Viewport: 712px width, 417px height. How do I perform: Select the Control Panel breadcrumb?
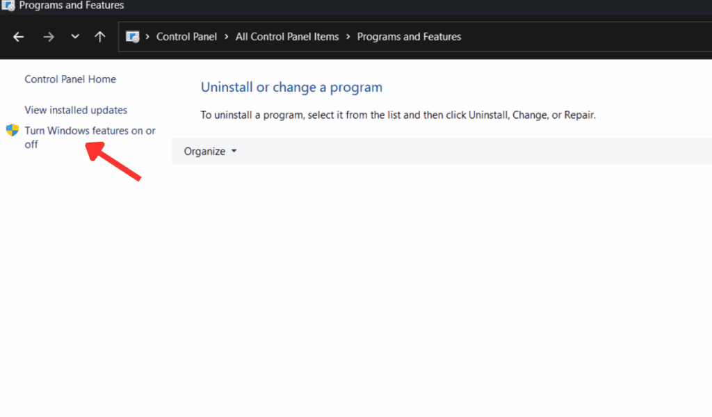coord(186,37)
